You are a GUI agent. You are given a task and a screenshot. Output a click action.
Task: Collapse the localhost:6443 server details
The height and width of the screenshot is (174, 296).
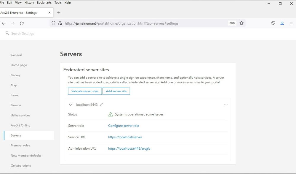71,105
